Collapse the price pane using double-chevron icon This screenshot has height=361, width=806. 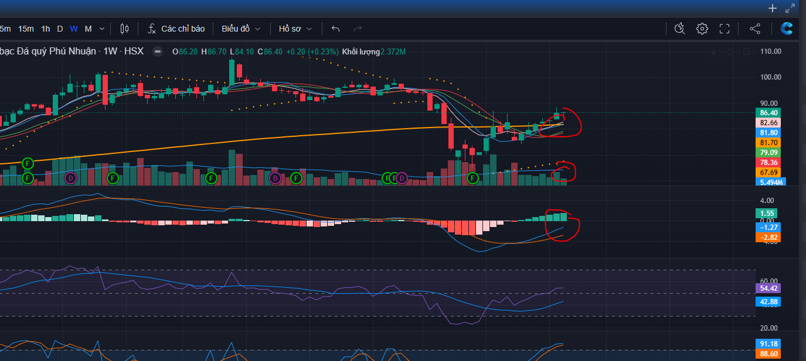730,52
